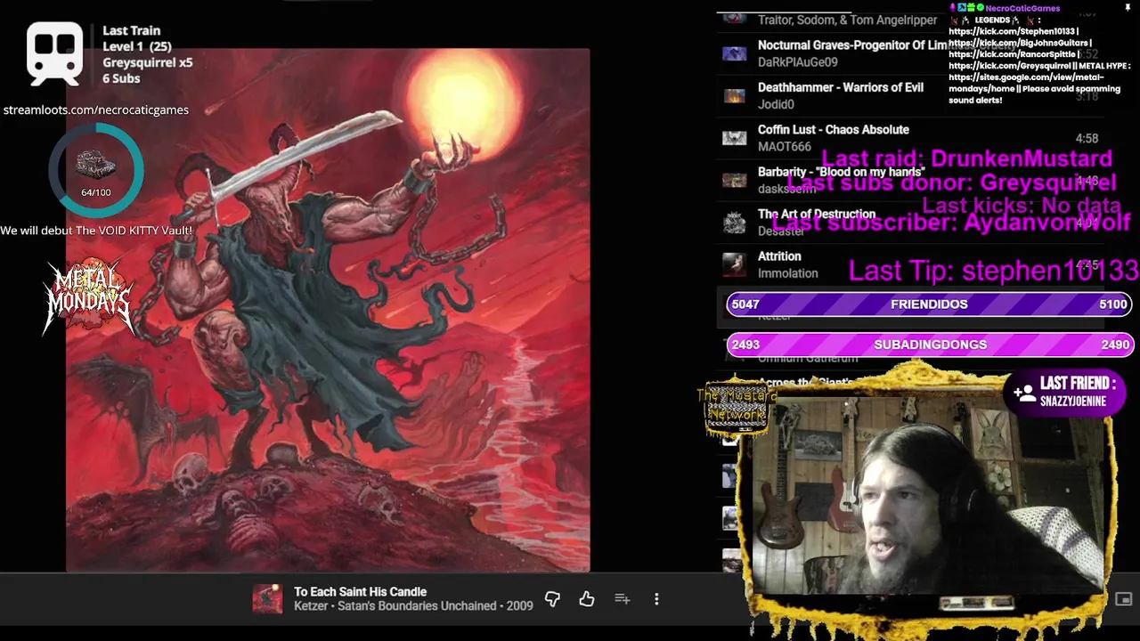The height and width of the screenshot is (641, 1140).
Task: Click song title To Each Saint His Candle
Action: (360, 591)
